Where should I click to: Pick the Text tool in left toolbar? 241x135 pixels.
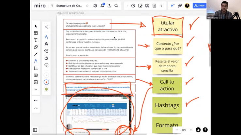[x=36, y=40]
